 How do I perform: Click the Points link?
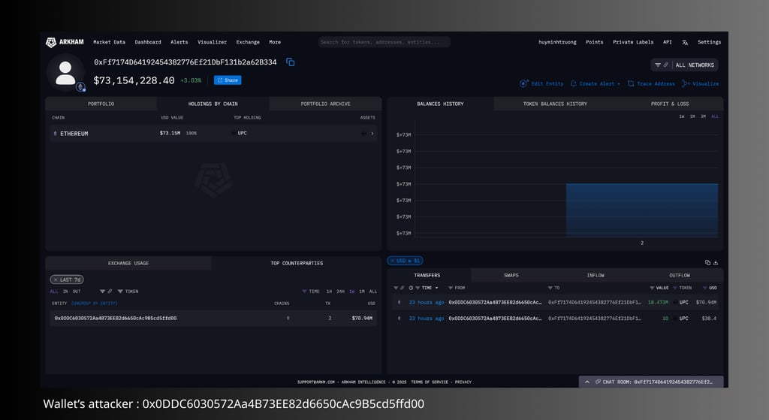[595, 42]
